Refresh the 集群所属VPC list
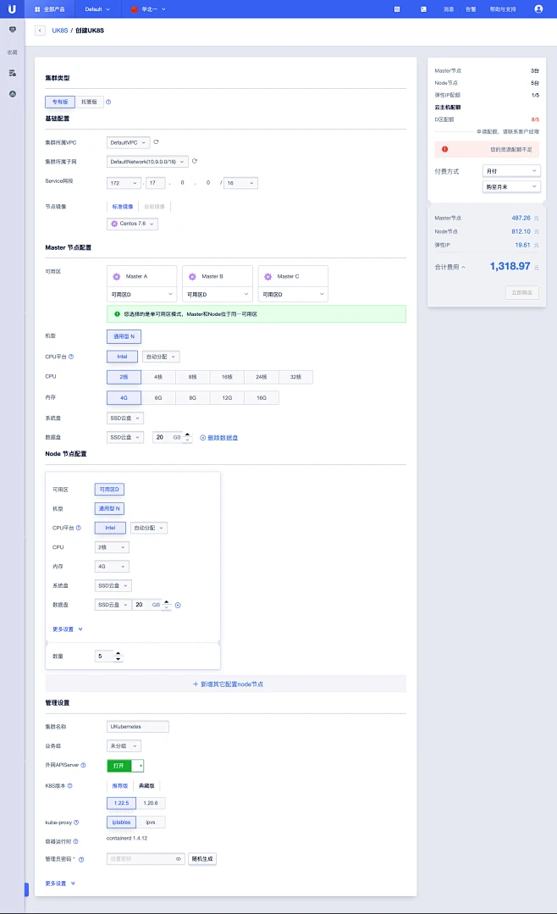 (156, 142)
